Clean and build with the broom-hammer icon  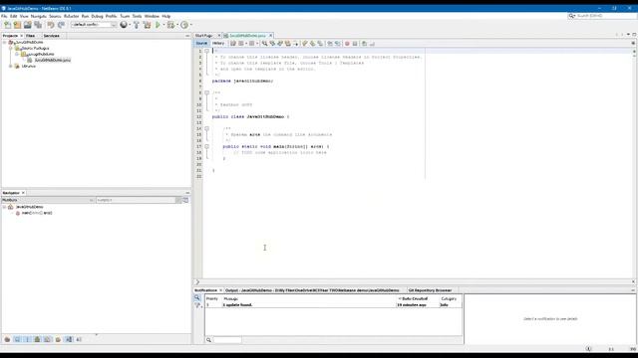[147, 25]
